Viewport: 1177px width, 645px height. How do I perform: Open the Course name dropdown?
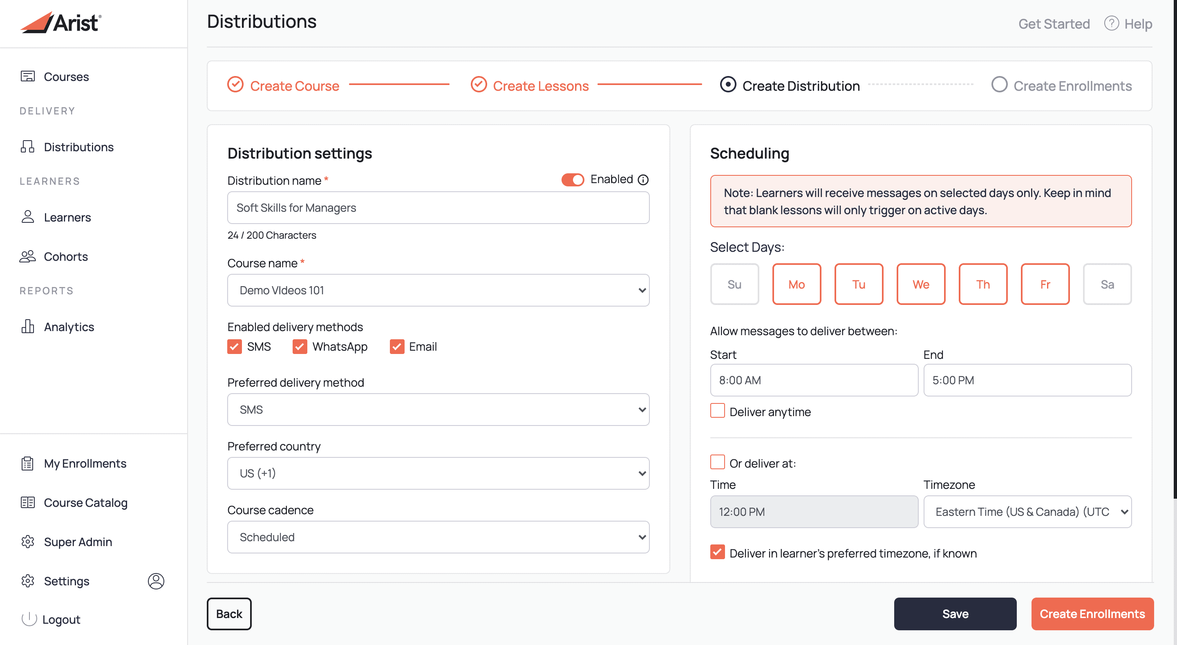[438, 290]
